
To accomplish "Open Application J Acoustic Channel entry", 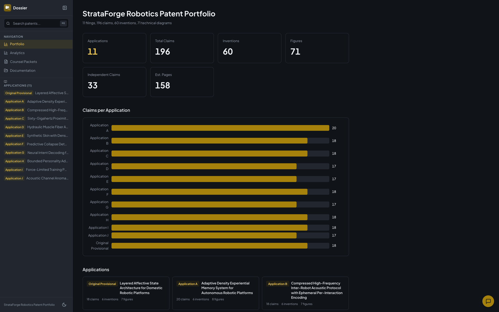I will (36, 178).
